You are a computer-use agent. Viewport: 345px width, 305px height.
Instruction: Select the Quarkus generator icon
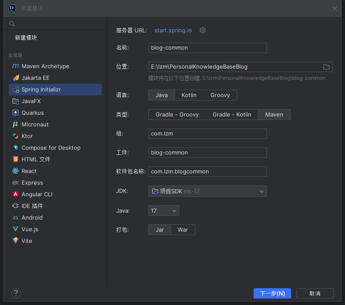16,113
